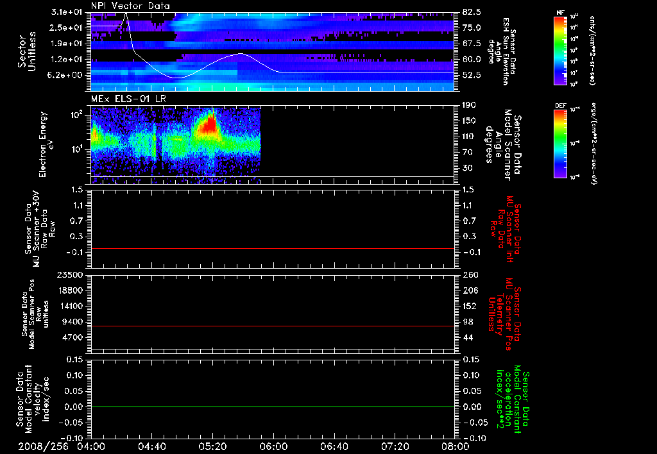Select the 04:00 time axis label

[91, 446]
